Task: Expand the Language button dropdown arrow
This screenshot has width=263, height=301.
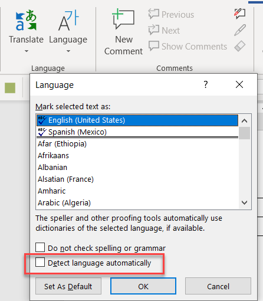Action: coord(68,51)
